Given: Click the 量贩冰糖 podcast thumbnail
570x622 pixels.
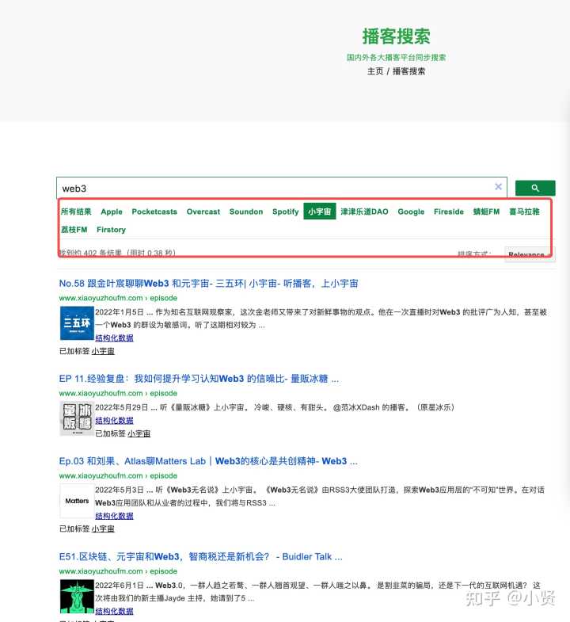Looking at the screenshot, I should 77,418.
